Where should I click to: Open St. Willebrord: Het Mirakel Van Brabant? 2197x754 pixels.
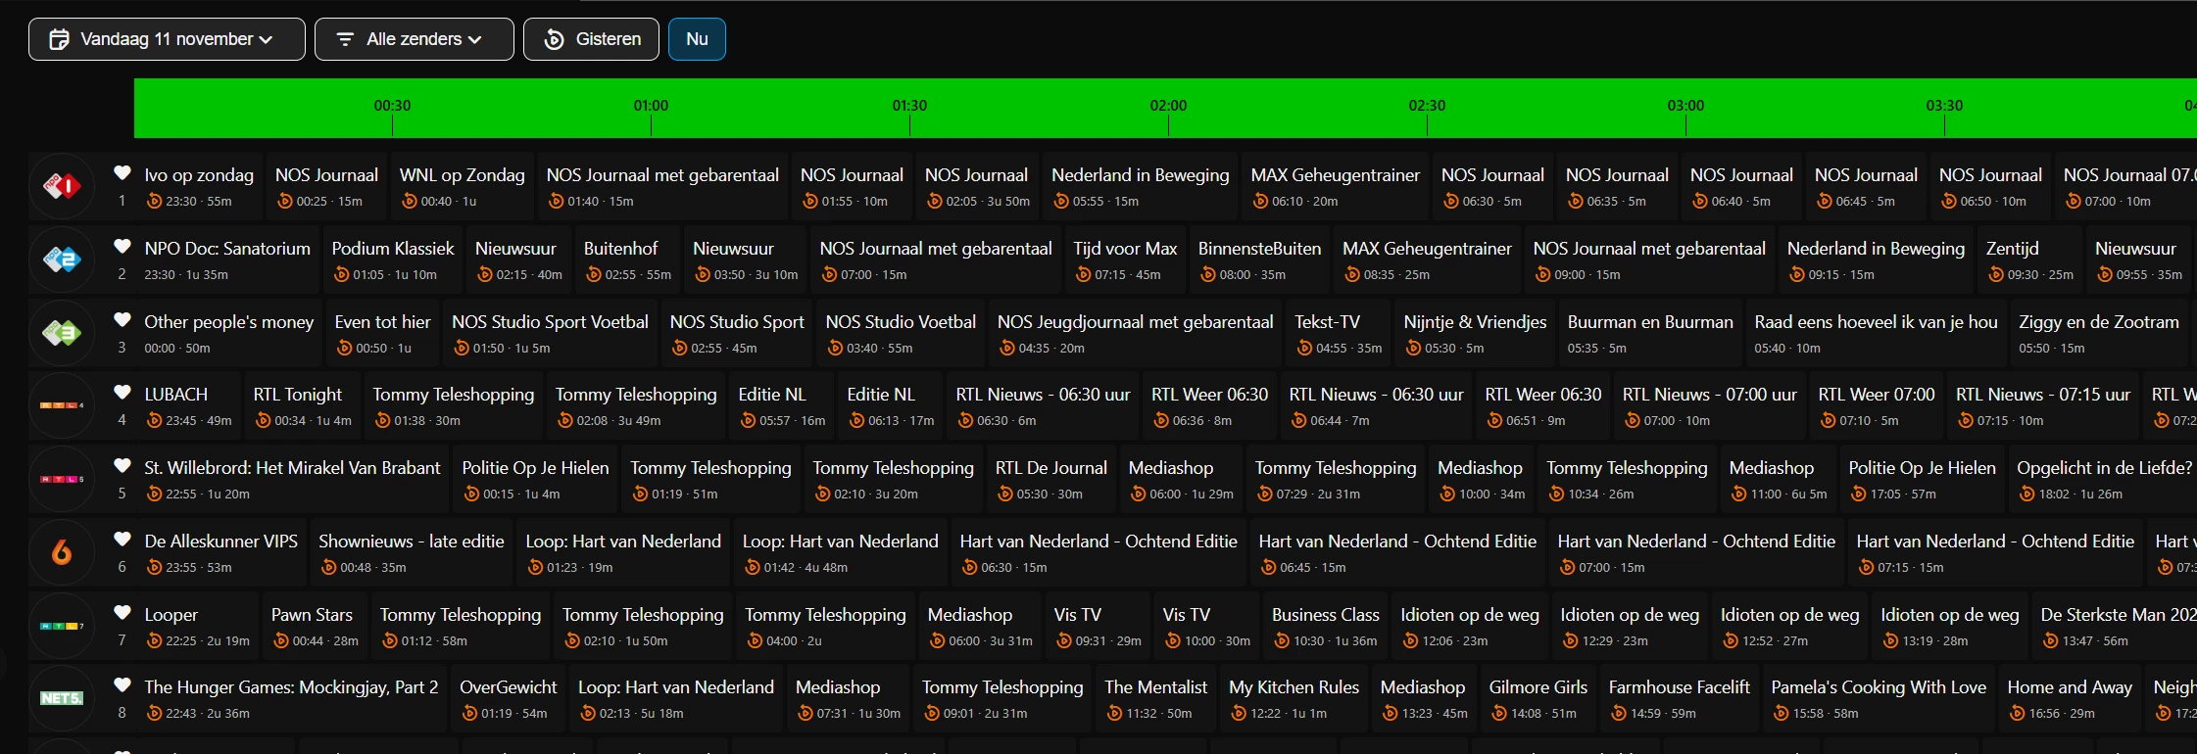(x=292, y=480)
